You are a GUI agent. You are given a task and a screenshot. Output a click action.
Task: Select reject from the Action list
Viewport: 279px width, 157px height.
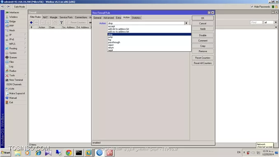(149, 45)
